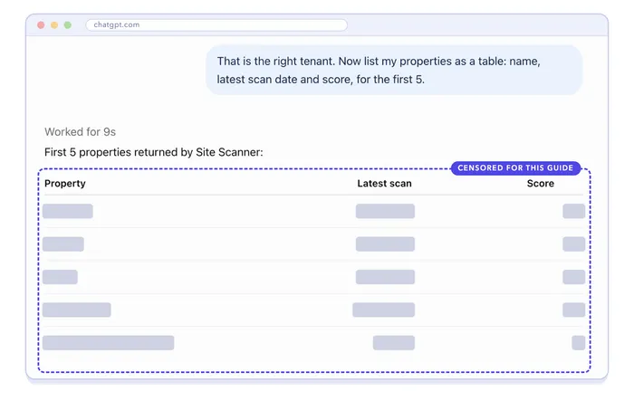Click "First 5 properties returned by Site Scanner" text
The width and height of the screenshot is (634, 401).
[154, 152]
